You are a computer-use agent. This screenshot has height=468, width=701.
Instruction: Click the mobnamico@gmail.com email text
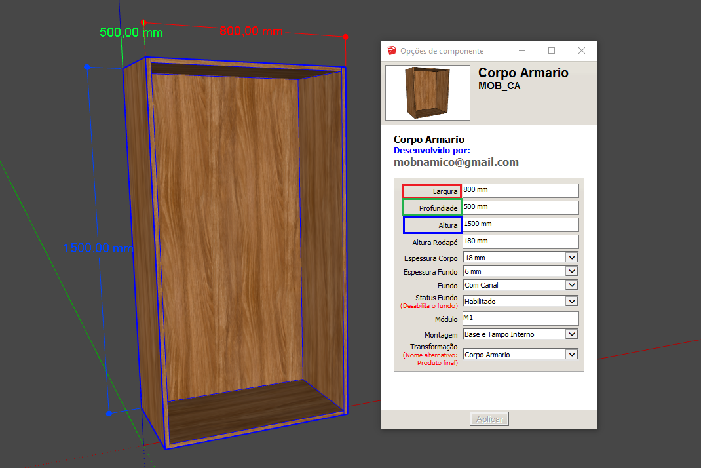pyautogui.click(x=456, y=163)
